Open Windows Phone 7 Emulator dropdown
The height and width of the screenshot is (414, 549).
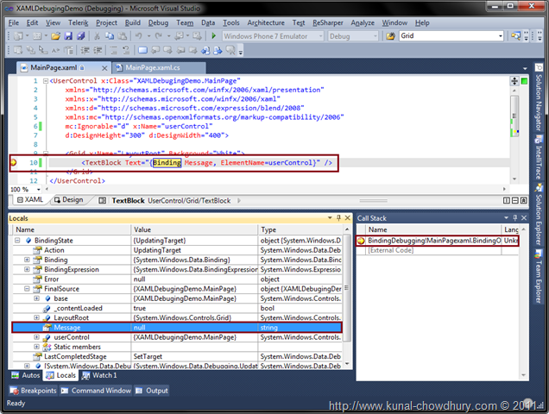[321, 36]
